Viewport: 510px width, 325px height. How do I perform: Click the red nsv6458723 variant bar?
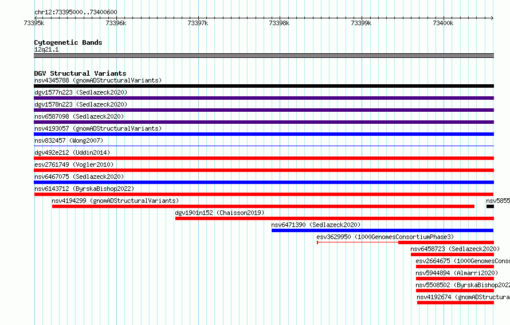[x=453, y=254]
